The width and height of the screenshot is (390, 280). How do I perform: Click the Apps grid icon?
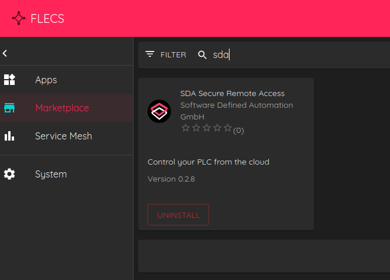(9, 80)
